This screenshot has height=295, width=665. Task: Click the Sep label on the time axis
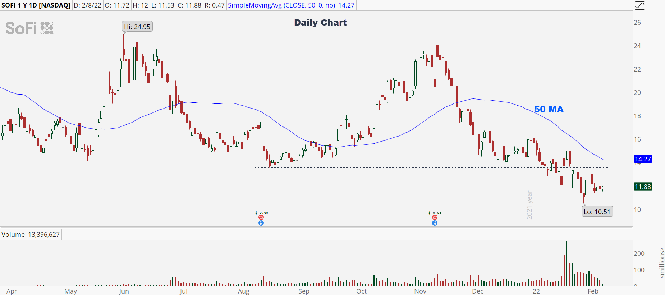304,291
